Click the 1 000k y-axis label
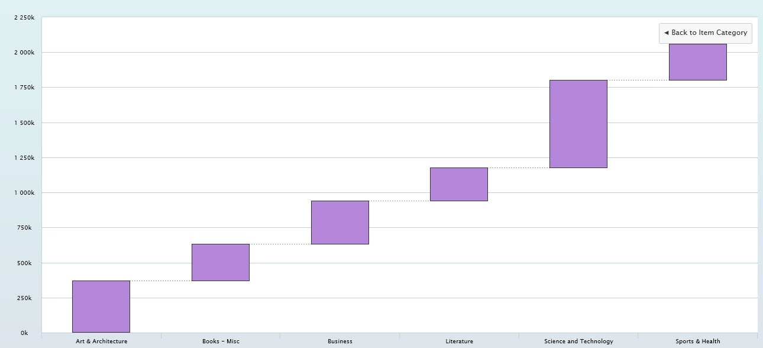Screen dimensions: 763x348 pos(24,193)
